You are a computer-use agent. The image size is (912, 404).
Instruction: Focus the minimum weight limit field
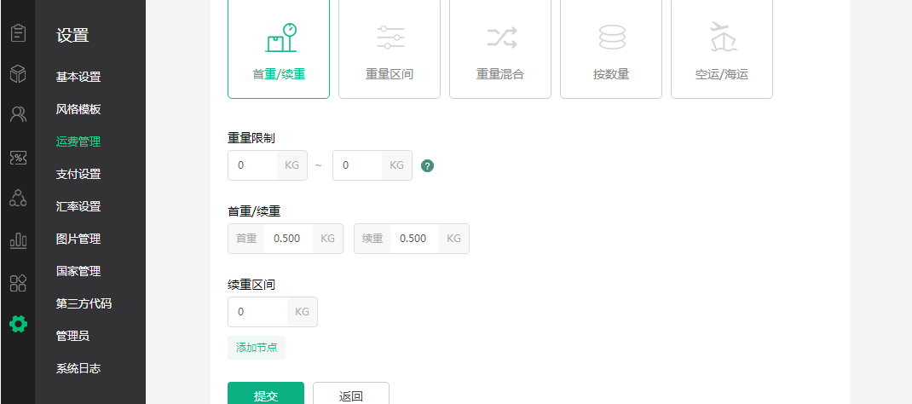(253, 165)
